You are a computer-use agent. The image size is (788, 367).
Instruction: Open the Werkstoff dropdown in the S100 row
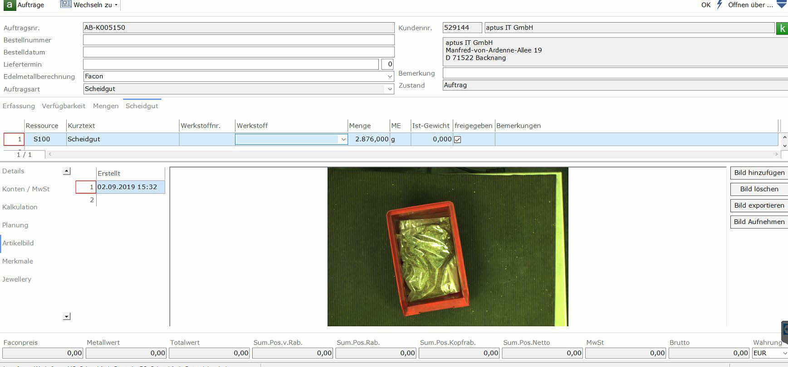[x=343, y=139]
